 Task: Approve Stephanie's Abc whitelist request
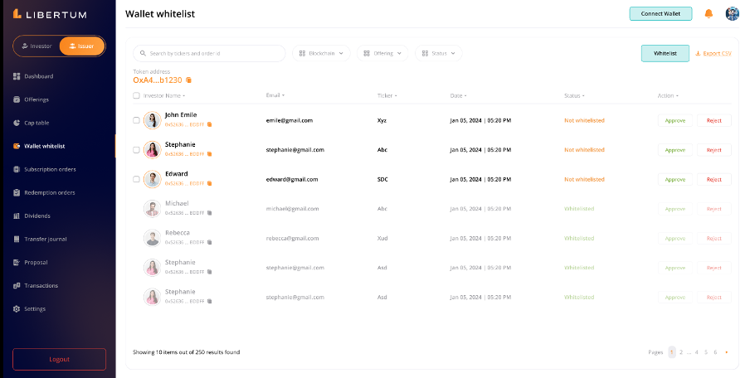pyautogui.click(x=675, y=150)
